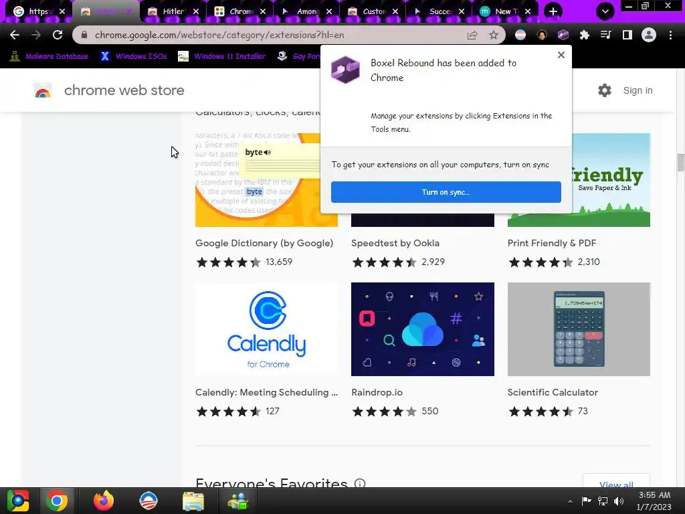The width and height of the screenshot is (685, 514).
Task: Click the lock icon before the URL
Action: click(x=84, y=35)
